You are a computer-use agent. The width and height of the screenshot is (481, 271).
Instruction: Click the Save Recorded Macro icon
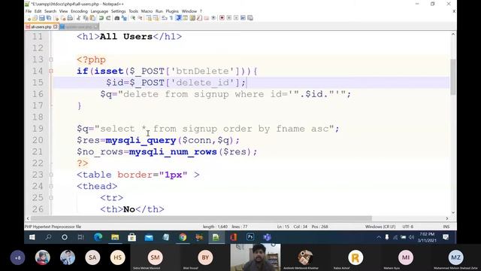(250, 18)
